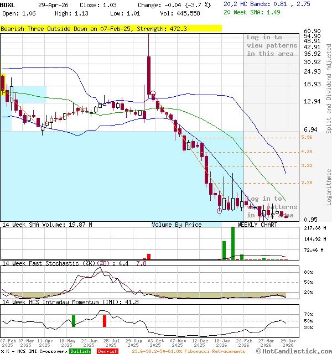Click the tallest green volume bar

point(233,243)
